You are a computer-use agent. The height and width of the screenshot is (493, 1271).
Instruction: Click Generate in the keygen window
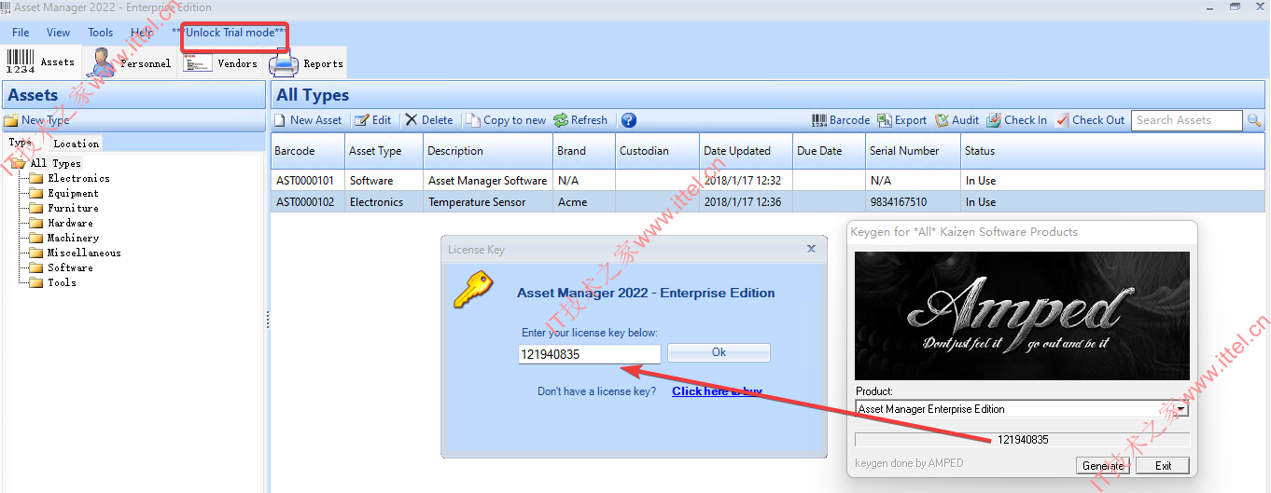1103,465
